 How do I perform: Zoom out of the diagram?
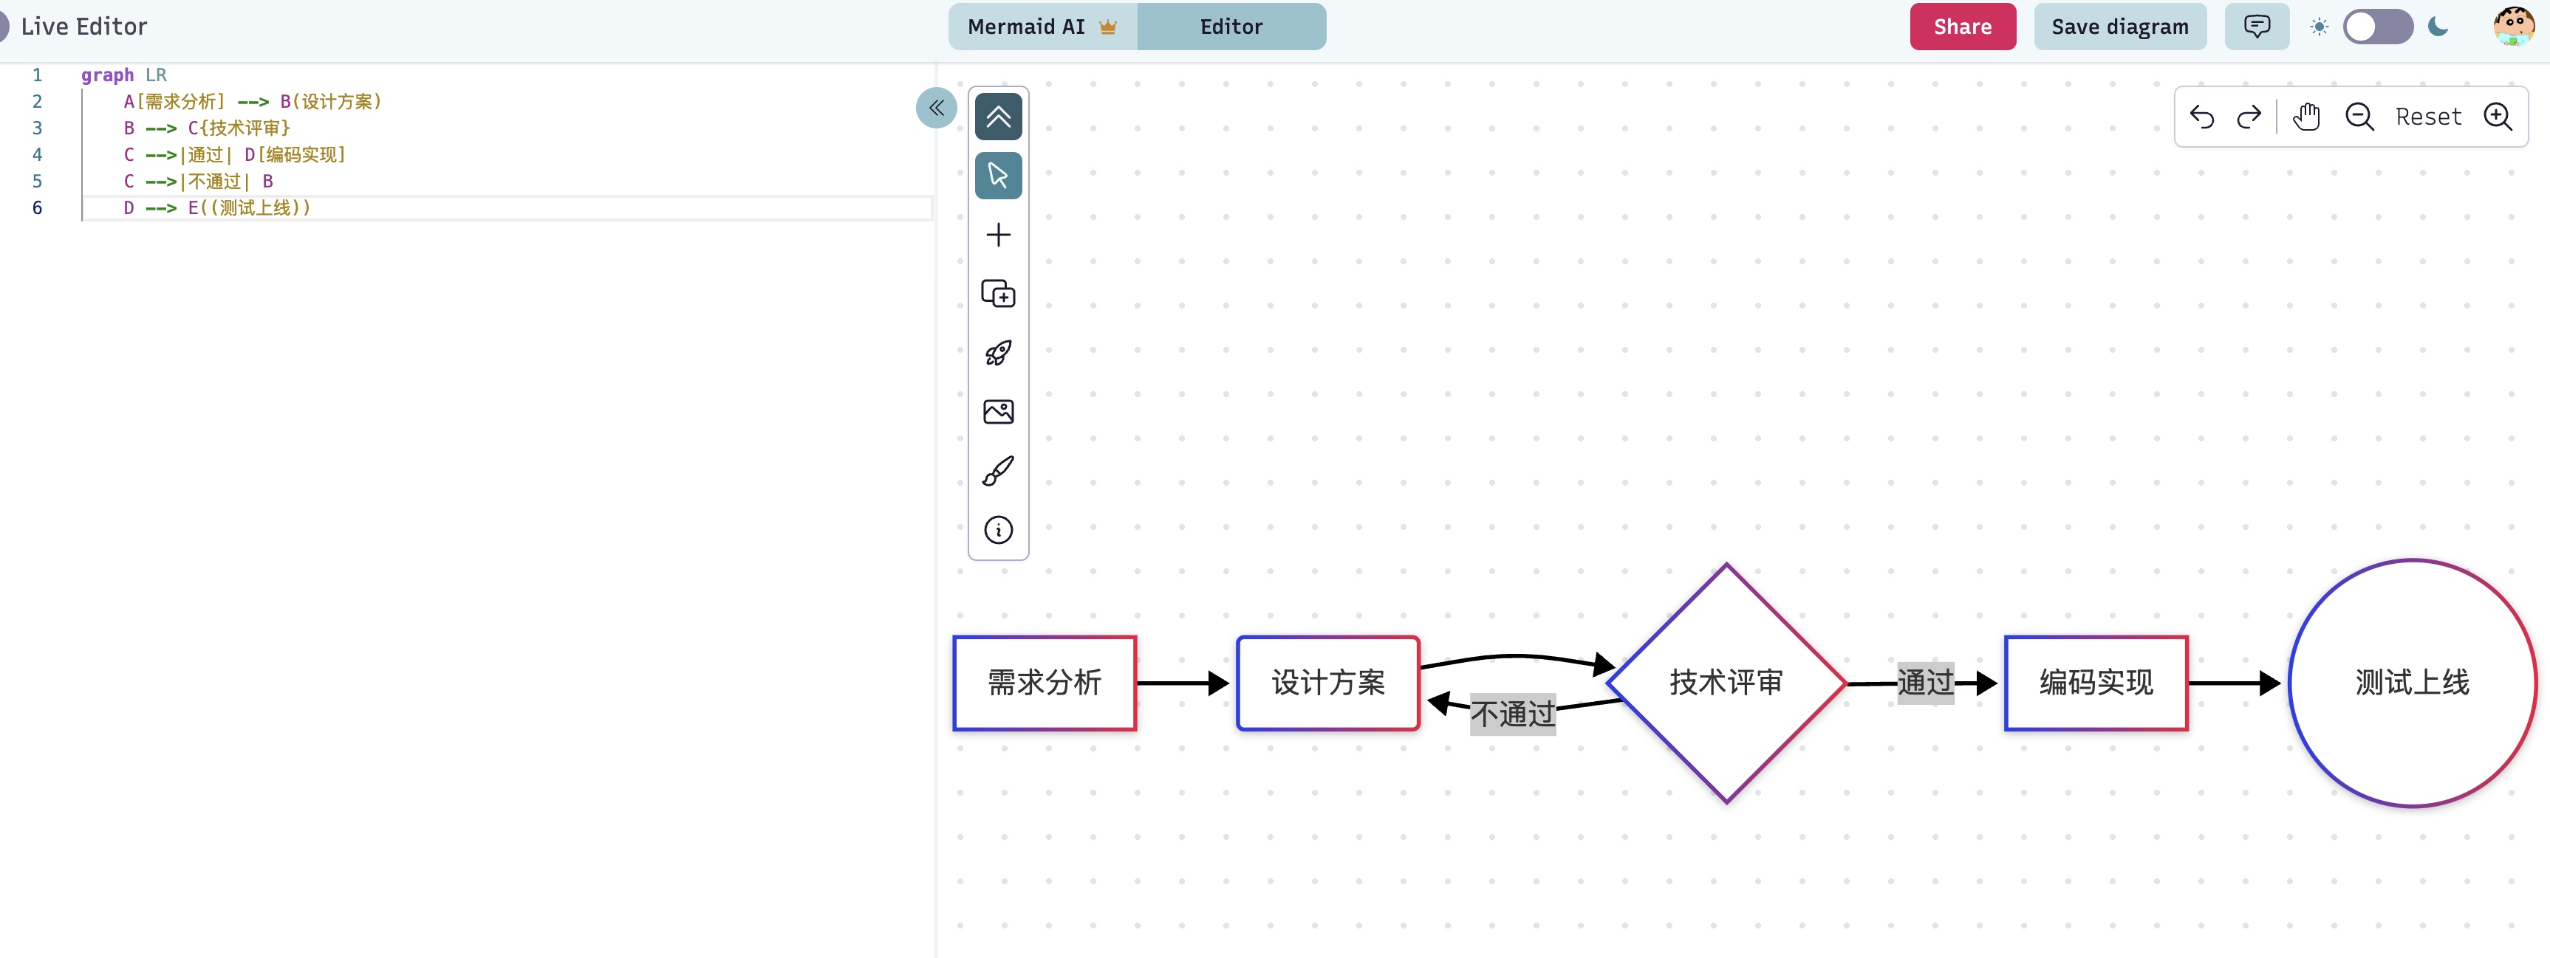pos(2360,117)
